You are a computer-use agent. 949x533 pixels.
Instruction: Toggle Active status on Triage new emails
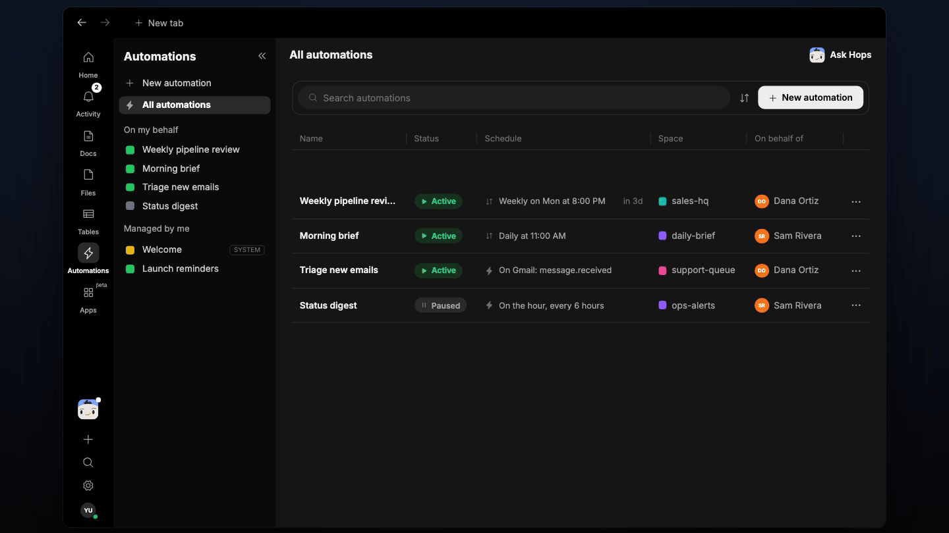(x=438, y=270)
